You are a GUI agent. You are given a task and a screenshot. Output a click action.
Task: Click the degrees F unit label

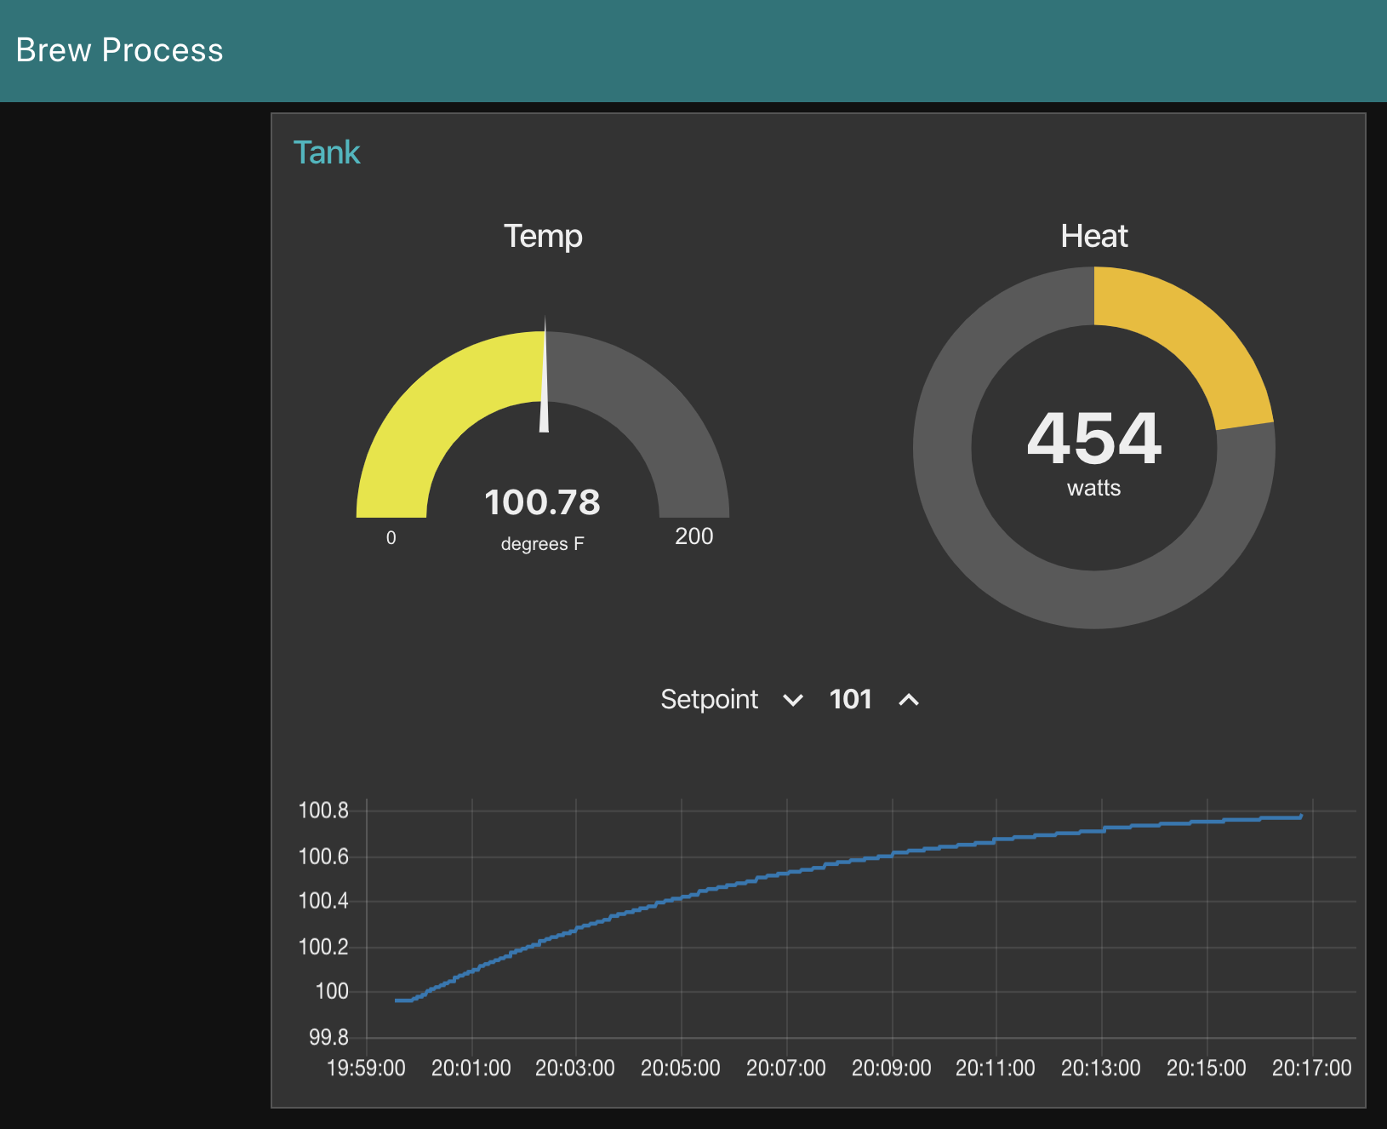tap(542, 544)
